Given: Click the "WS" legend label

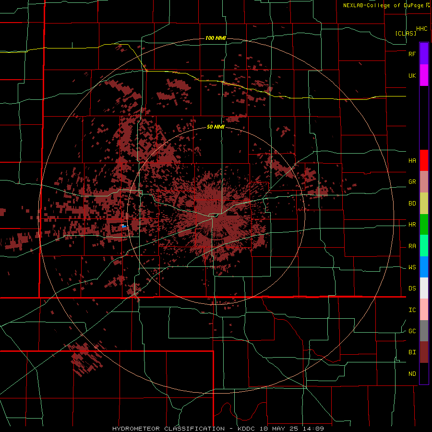Looking at the screenshot, I should [412, 267].
